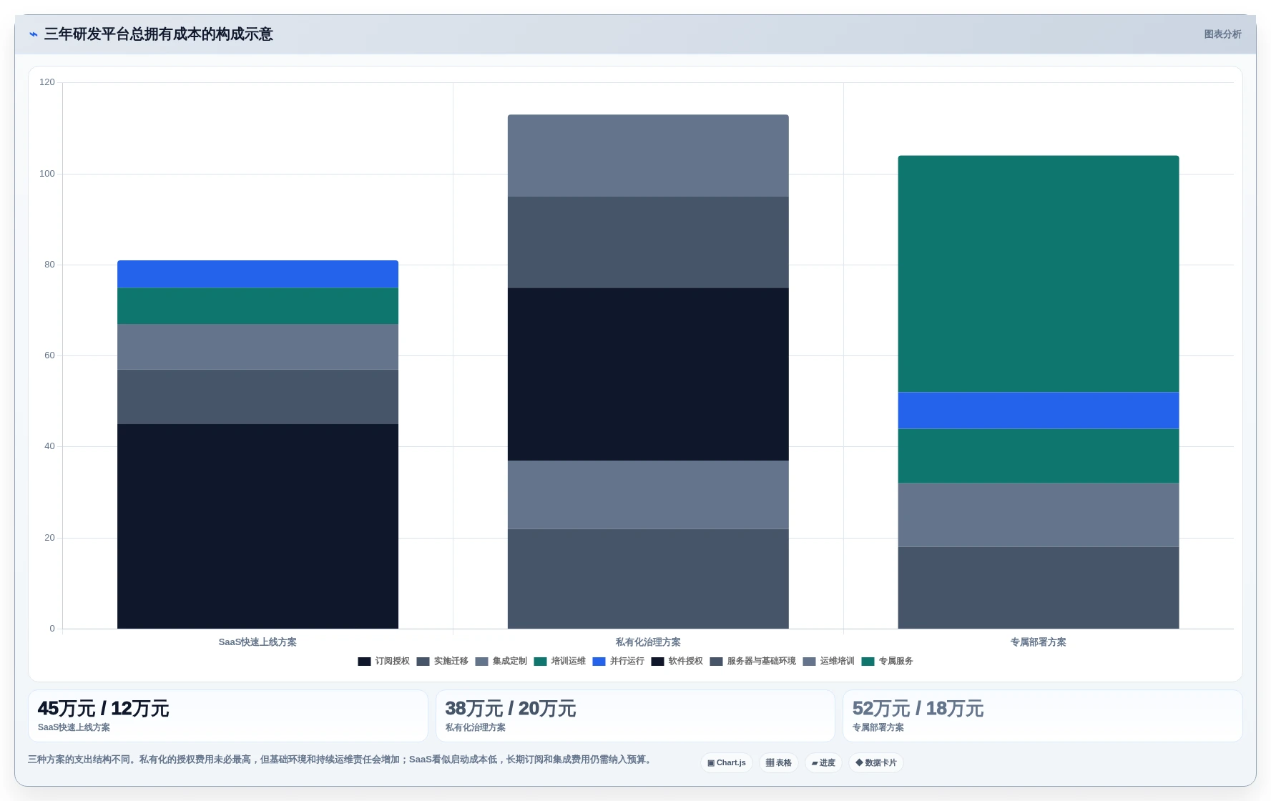Click the 专属部署方案 x-axis label

(1039, 642)
